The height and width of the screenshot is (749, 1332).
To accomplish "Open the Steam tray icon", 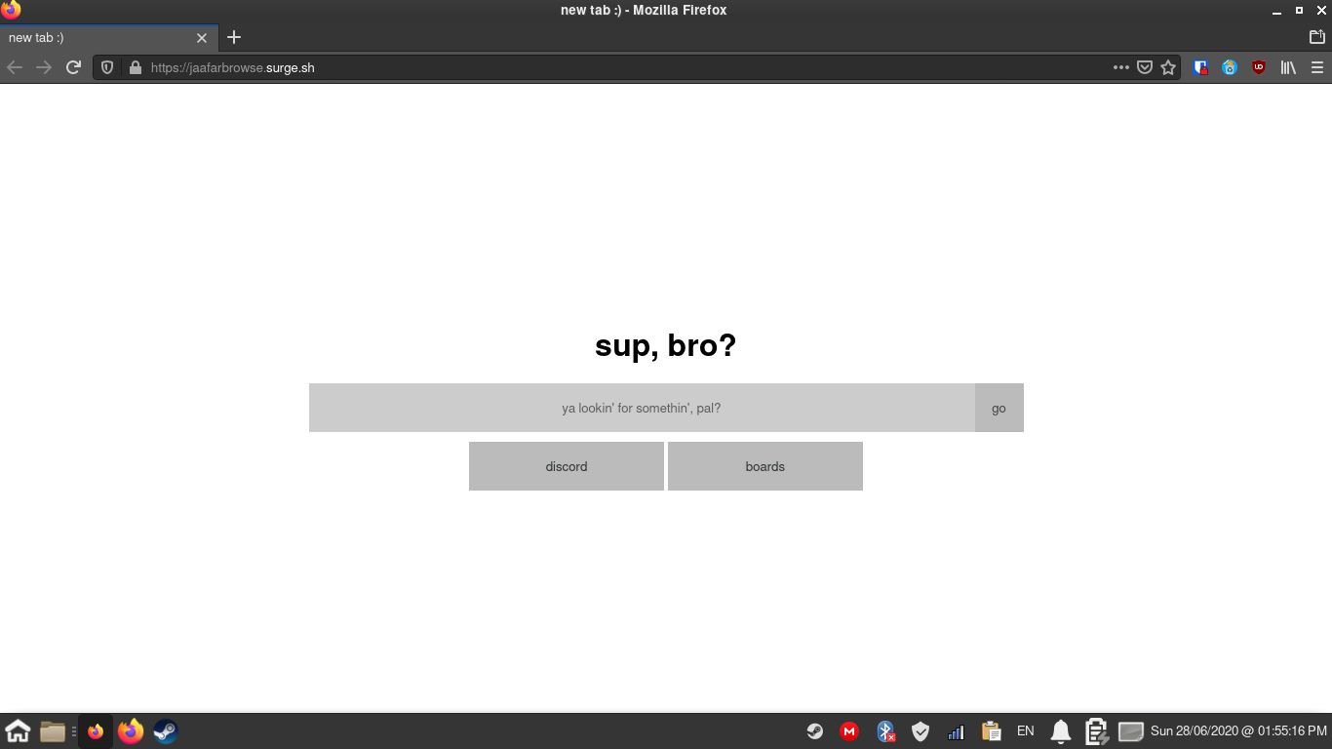I will click(x=814, y=730).
